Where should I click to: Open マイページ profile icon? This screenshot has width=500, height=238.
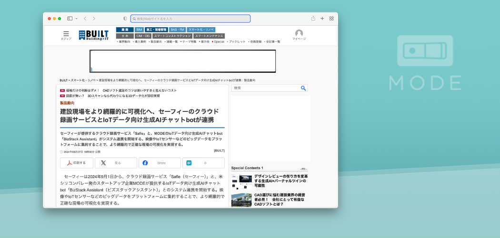coord(299,34)
